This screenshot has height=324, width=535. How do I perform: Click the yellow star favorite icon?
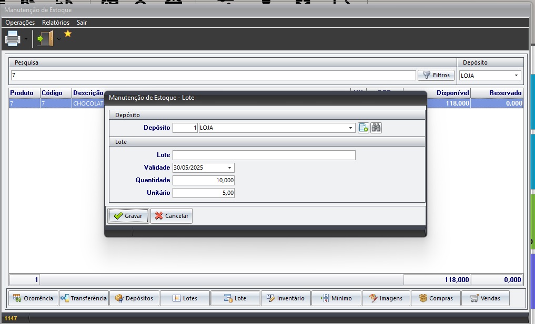click(68, 34)
